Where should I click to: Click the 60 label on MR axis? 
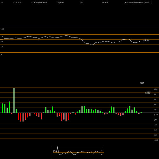(155, 100)
